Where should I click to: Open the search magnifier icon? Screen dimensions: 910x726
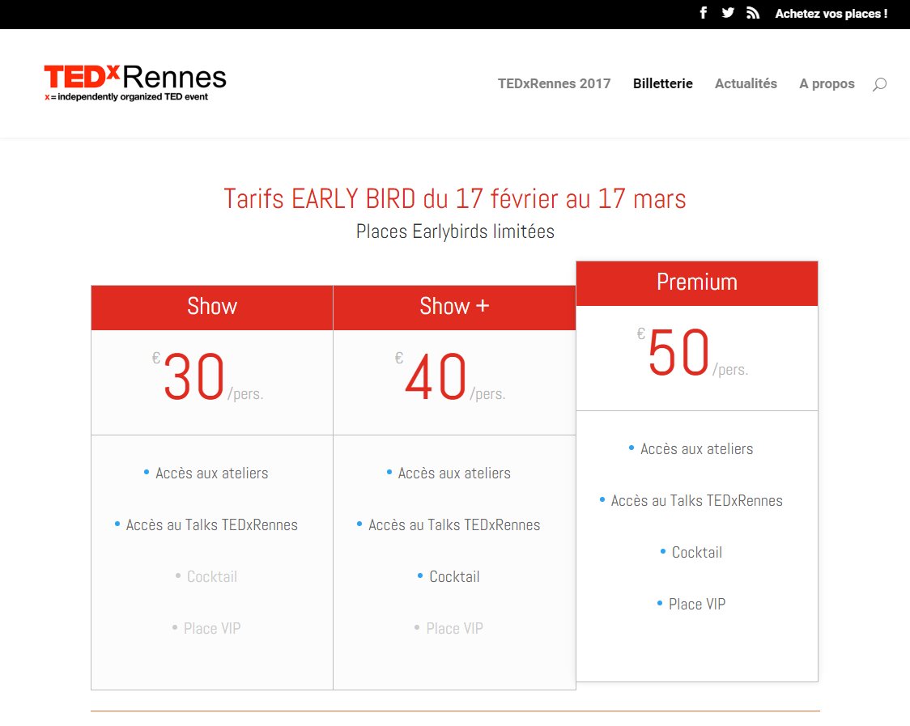coord(879,83)
